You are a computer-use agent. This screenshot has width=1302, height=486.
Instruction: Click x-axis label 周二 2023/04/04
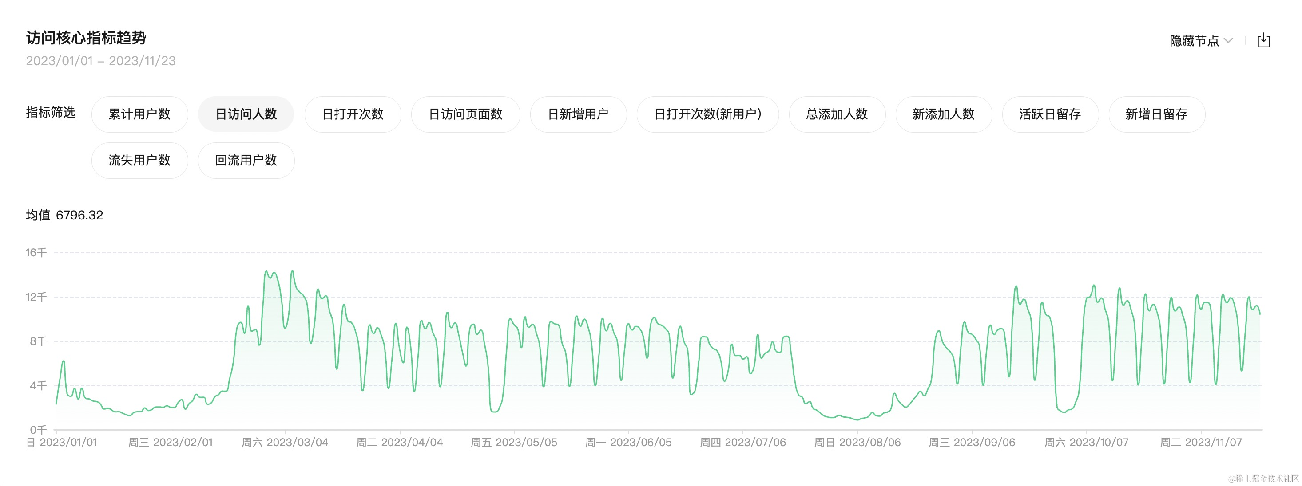tap(399, 443)
